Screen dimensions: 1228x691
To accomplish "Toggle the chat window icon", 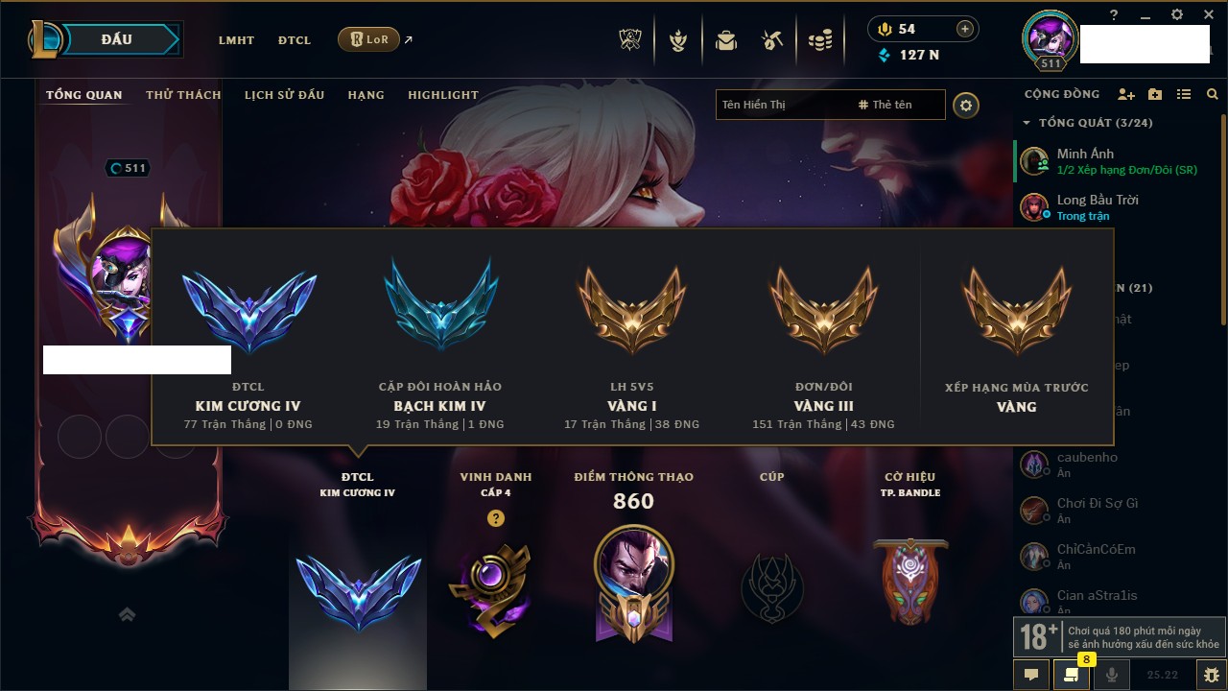I will [1031, 675].
